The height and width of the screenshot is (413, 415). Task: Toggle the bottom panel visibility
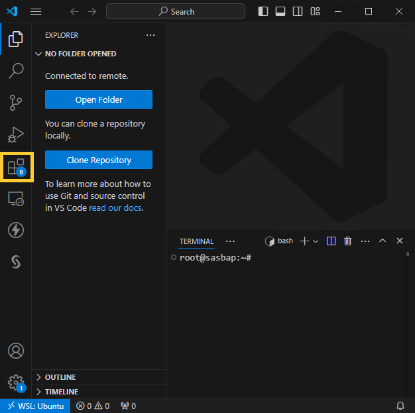click(280, 11)
